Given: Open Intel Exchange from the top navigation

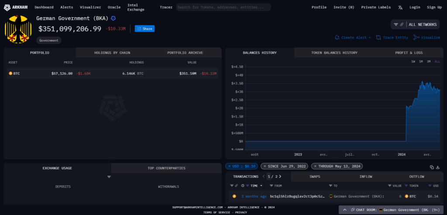Looking at the screenshot, I should click(x=136, y=7).
